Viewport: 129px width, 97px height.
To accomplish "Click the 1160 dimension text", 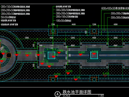I will [x=51, y=48].
